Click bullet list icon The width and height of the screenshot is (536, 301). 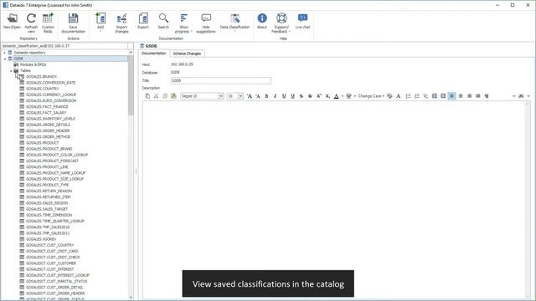tap(408, 96)
